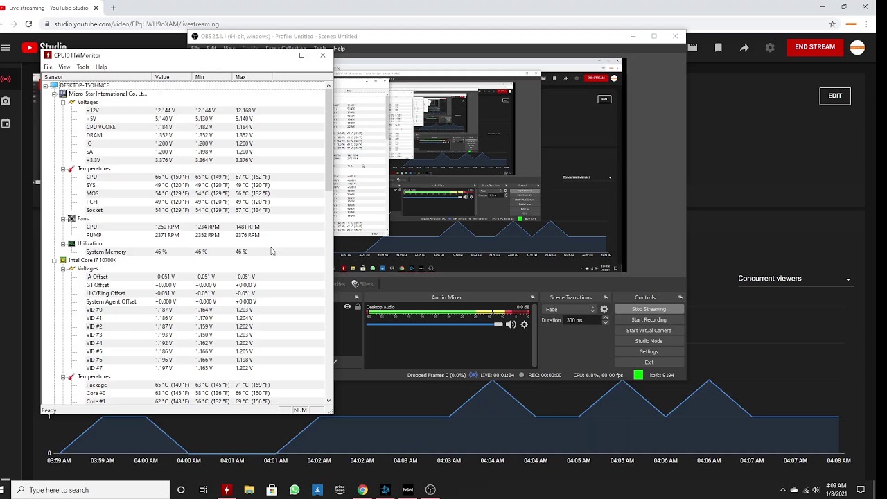Viewport: 887px width, 499px height.
Task: Open the Concurrent viewers metric dropdown
Action: [x=795, y=279]
